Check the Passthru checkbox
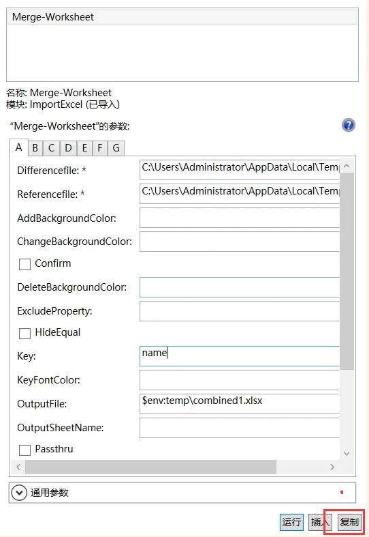Screen dimensions: 369x537 coord(25,450)
